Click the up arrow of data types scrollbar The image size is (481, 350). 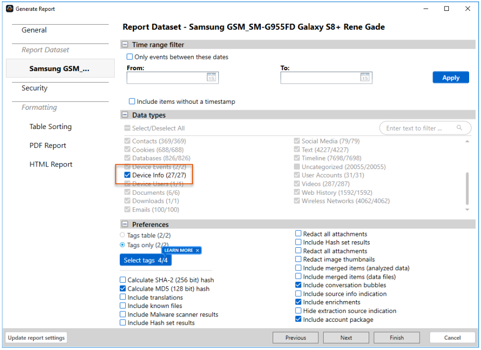coord(467,141)
